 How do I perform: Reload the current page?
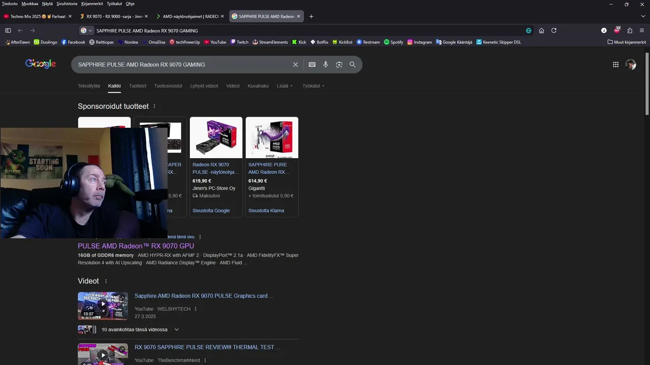coord(554,30)
